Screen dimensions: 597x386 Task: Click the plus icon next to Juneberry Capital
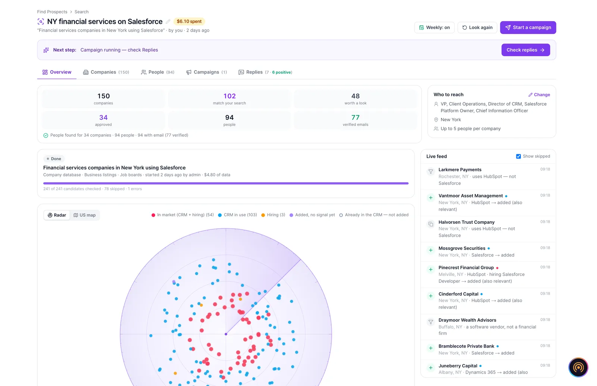point(431,368)
